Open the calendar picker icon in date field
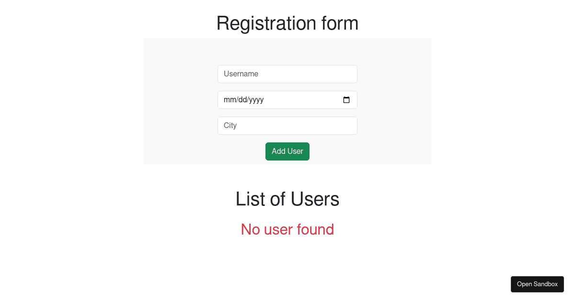 [x=346, y=100]
